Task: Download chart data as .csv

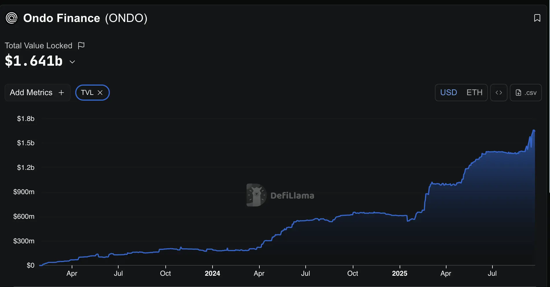Action: coord(526,93)
